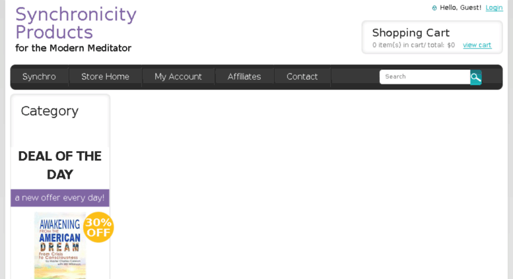The width and height of the screenshot is (513, 279).
Task: Click the Synchronicity Products site title
Action: pyautogui.click(x=76, y=23)
